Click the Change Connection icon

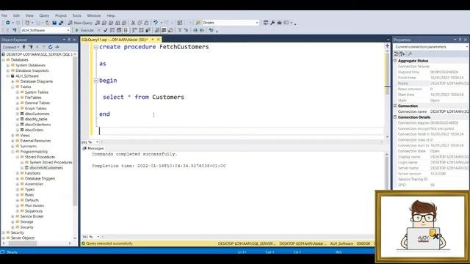(x=14, y=30)
